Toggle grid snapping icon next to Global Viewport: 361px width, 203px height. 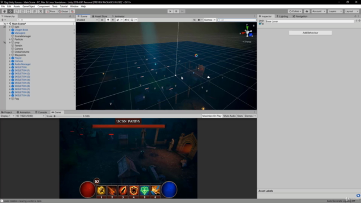(x=72, y=11)
